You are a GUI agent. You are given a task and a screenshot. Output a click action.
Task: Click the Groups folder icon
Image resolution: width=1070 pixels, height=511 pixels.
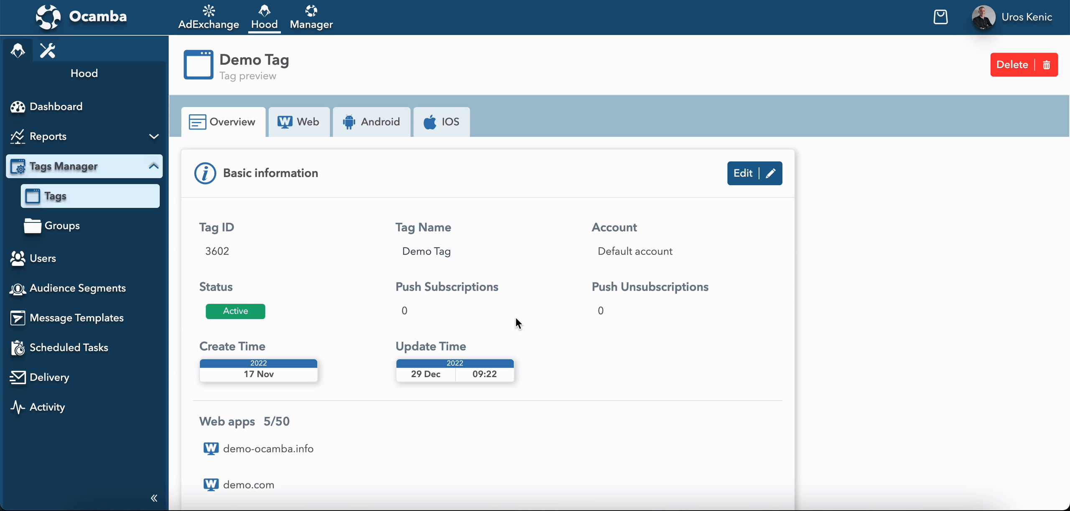pyautogui.click(x=32, y=226)
